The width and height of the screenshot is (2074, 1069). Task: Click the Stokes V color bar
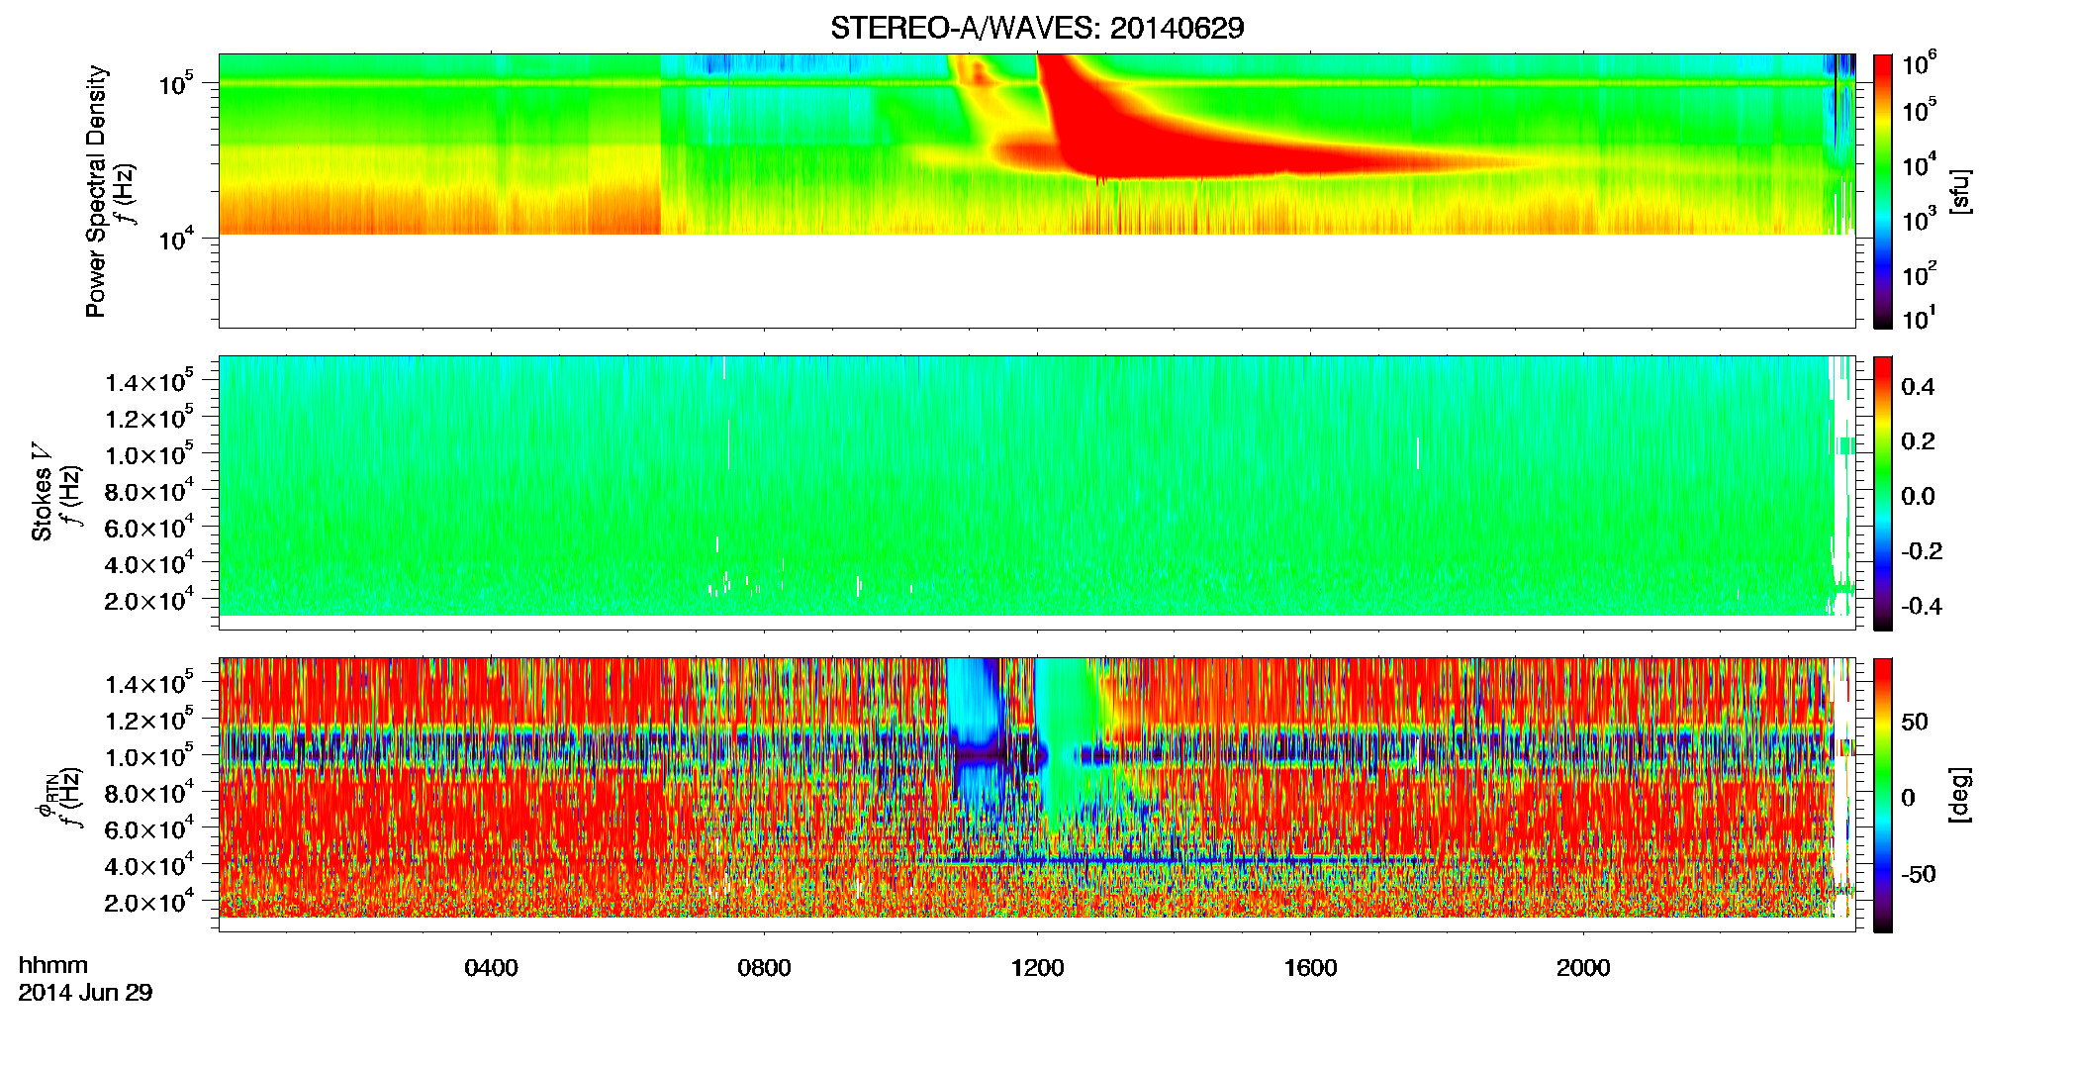point(1883,493)
